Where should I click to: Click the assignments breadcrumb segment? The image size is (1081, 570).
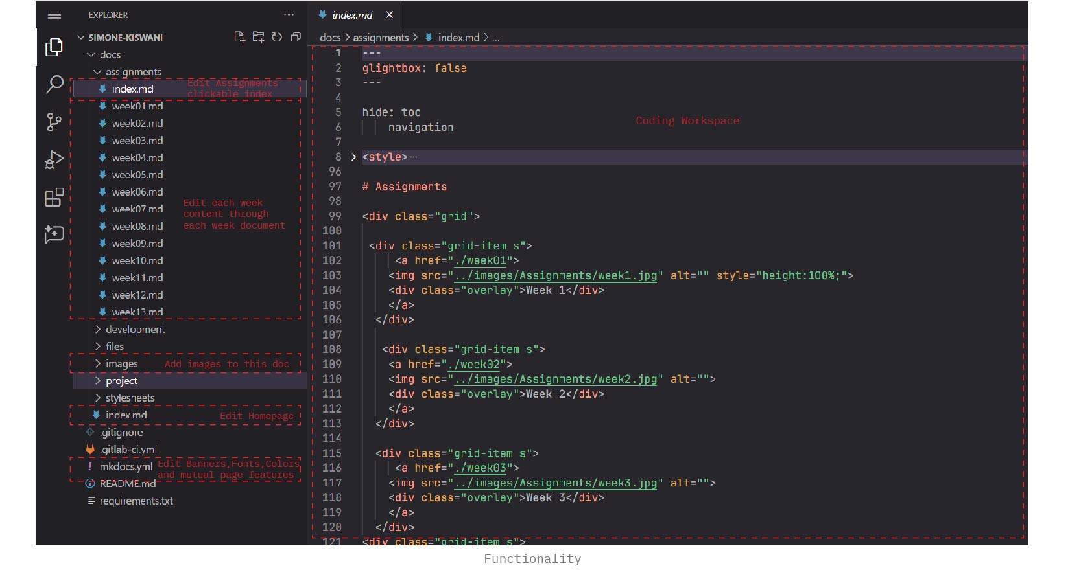pos(381,38)
